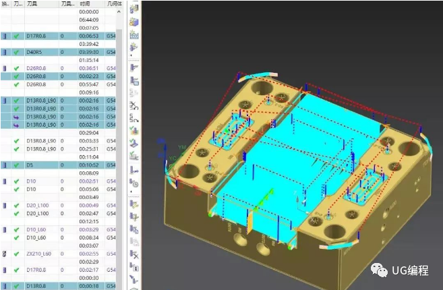Click the operation list scroll-up arrow

pyautogui.click(x=119, y=11)
